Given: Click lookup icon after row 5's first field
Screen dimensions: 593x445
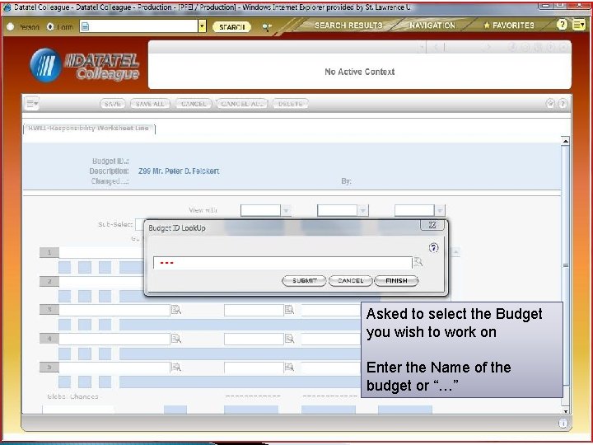Looking at the screenshot, I should (176, 367).
